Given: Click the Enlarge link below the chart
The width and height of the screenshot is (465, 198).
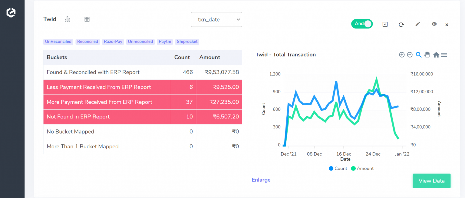Looking at the screenshot, I should [261, 180].
